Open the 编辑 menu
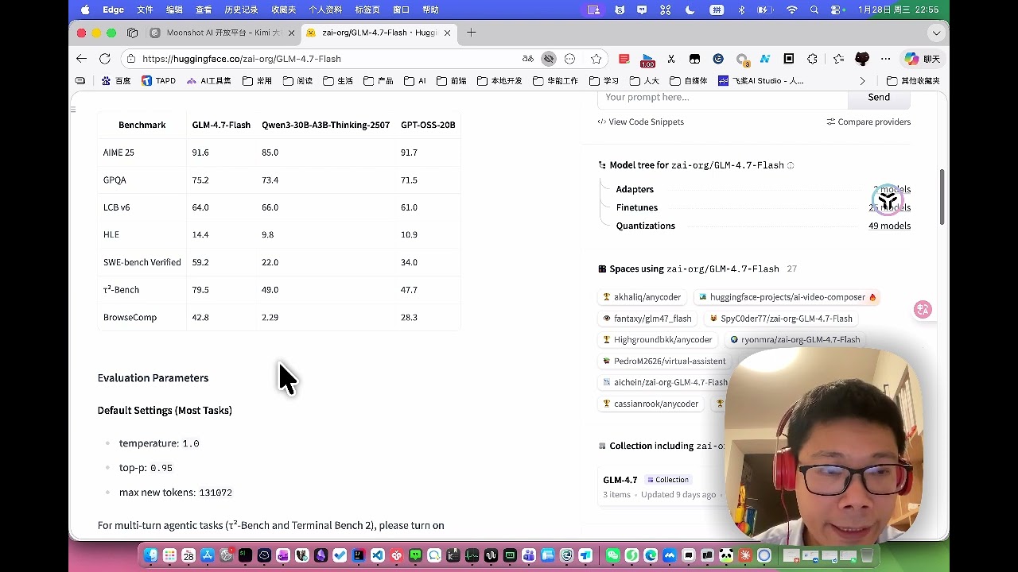The width and height of the screenshot is (1018, 572). [x=174, y=10]
